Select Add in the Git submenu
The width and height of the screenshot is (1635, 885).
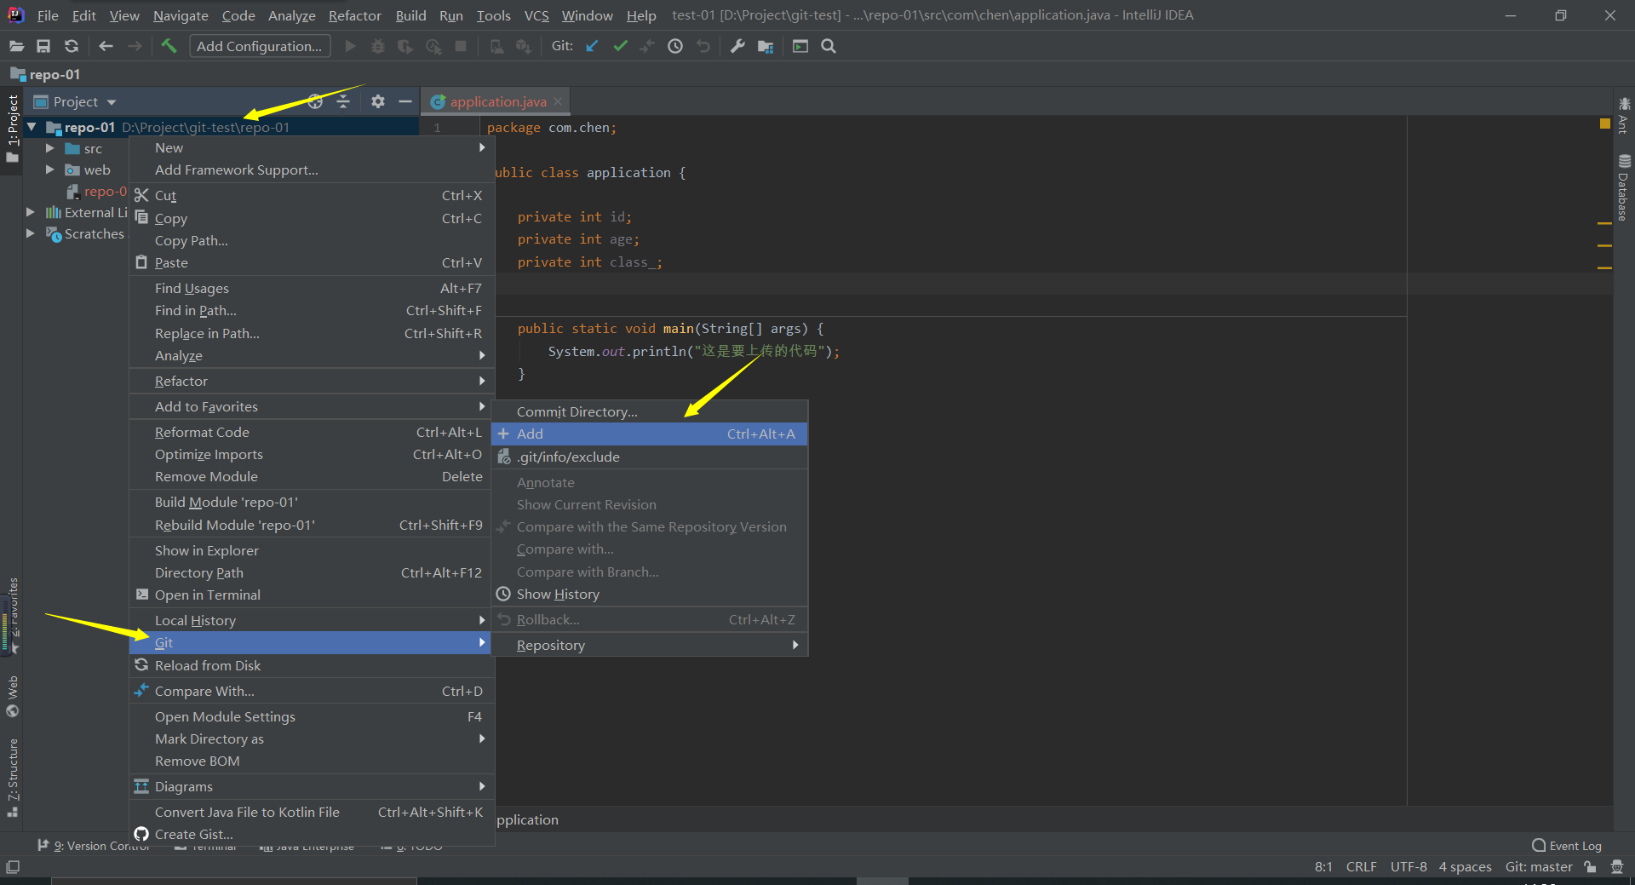click(649, 434)
